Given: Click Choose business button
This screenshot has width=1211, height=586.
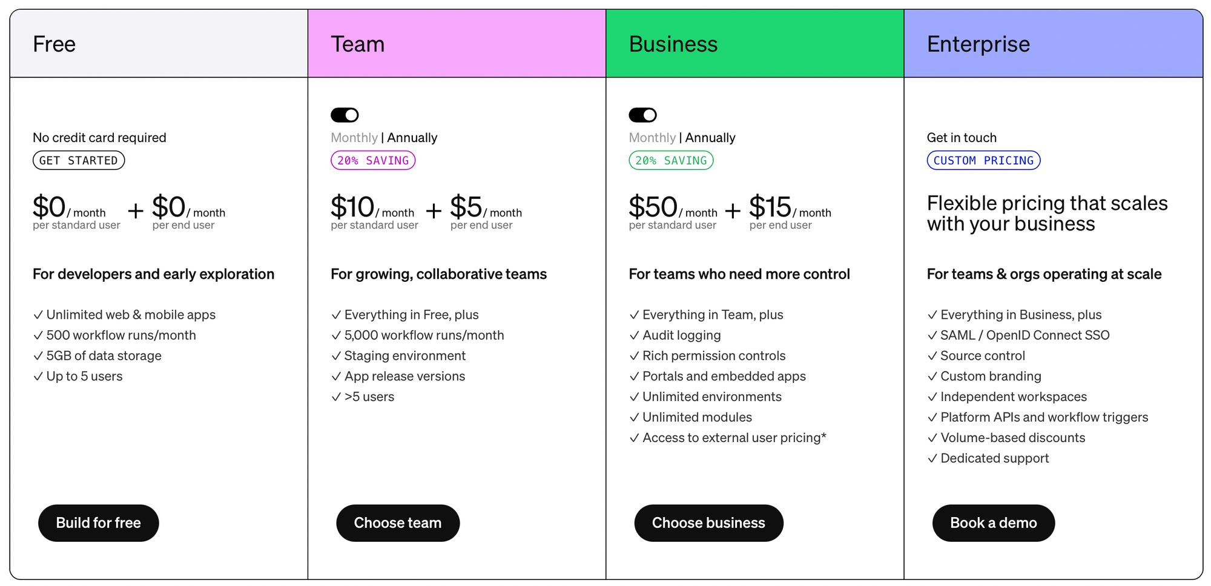Looking at the screenshot, I should click(708, 523).
